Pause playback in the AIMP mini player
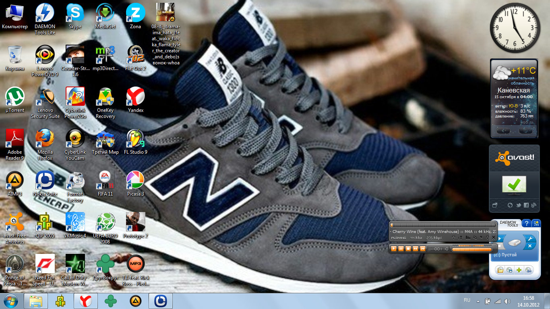This screenshot has width=550, height=309. [401, 249]
